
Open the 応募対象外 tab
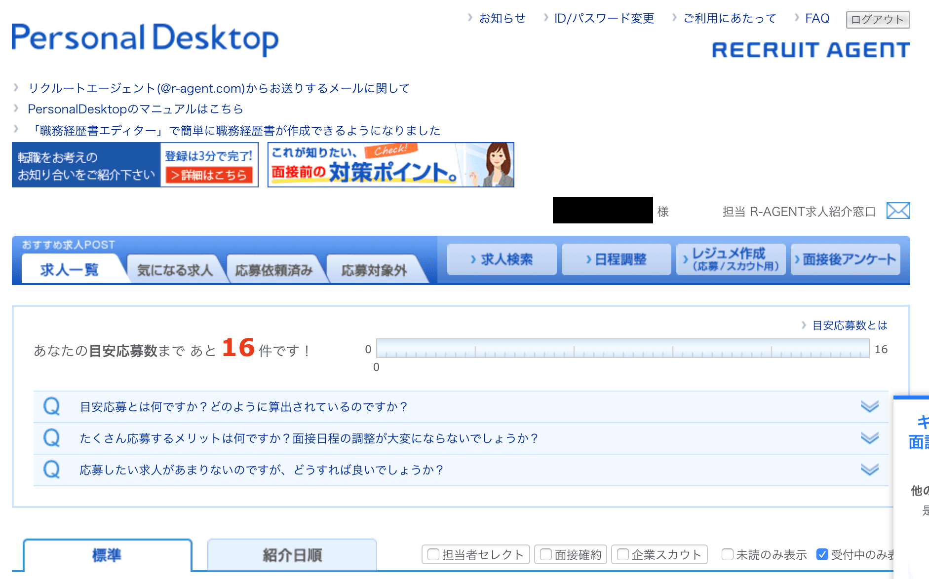[374, 270]
